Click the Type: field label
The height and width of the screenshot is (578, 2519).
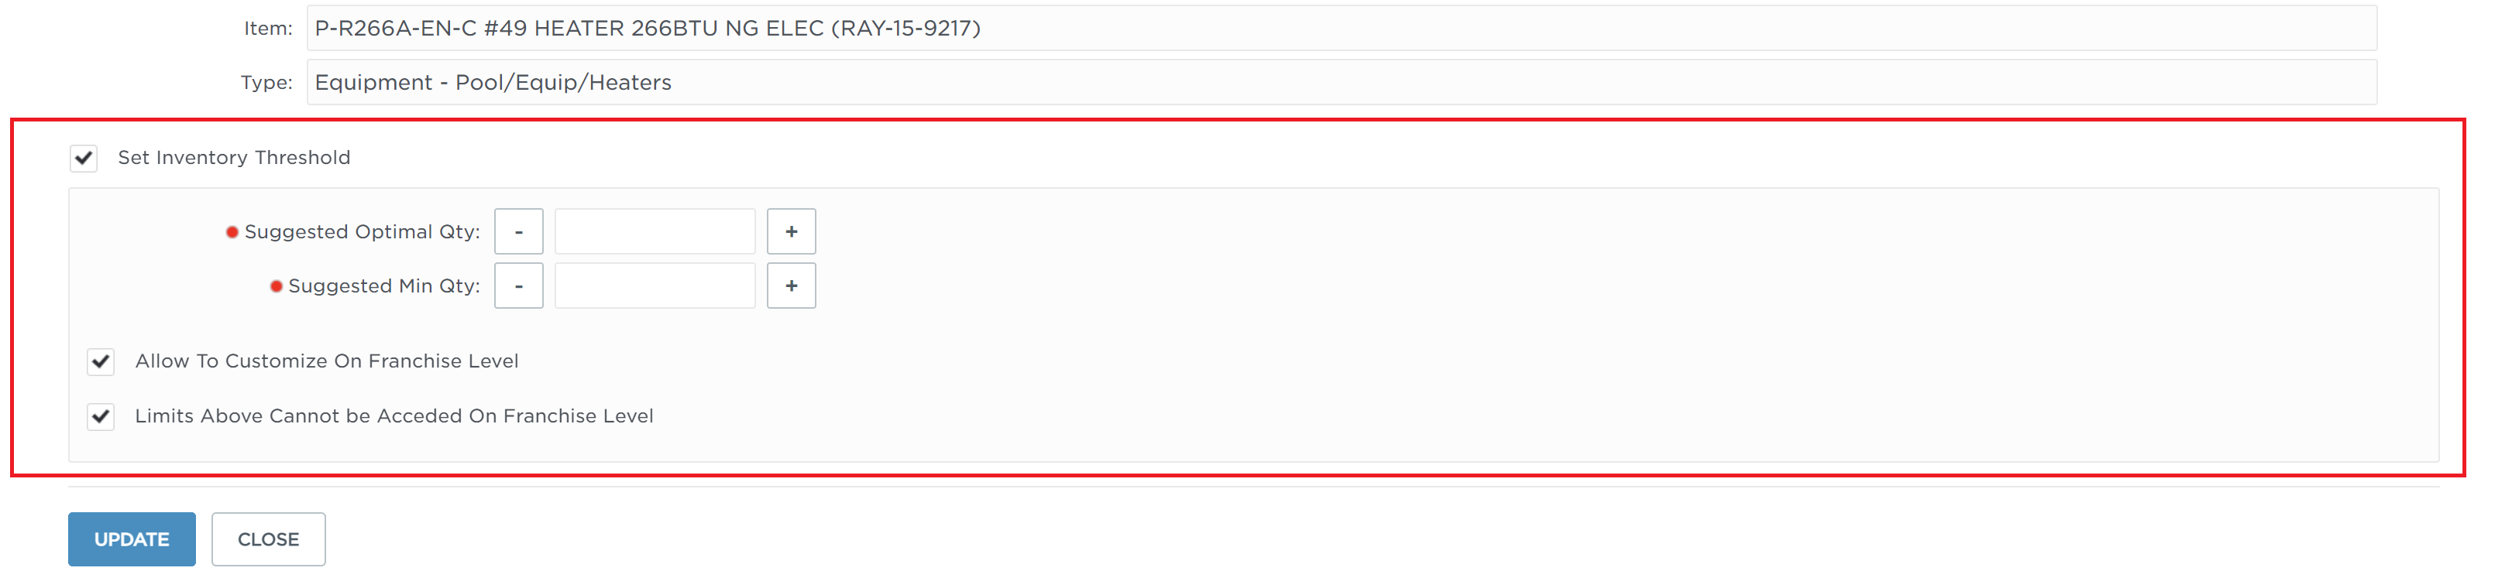pos(267,83)
